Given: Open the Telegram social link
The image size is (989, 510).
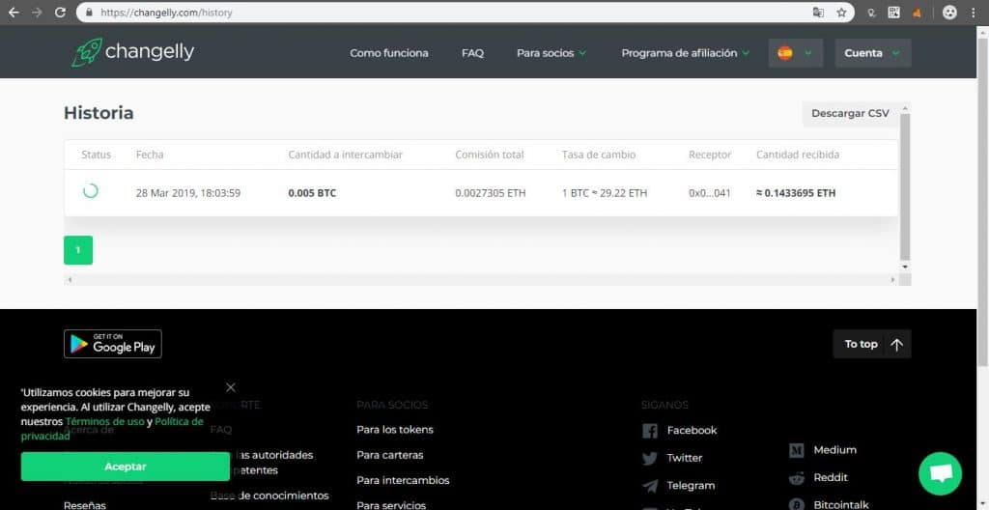Looking at the screenshot, I should [x=679, y=486].
